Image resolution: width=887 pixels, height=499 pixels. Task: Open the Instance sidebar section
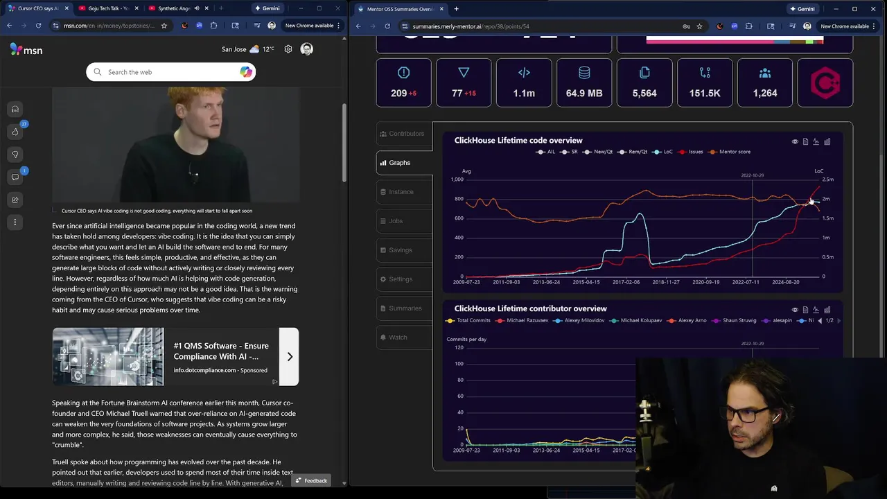(404, 192)
